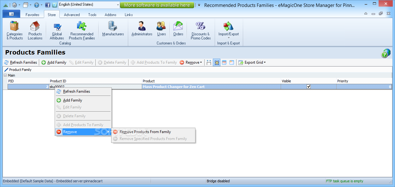This screenshot has width=395, height=187.
Task: Switch to the Links tab
Action: 129,15
